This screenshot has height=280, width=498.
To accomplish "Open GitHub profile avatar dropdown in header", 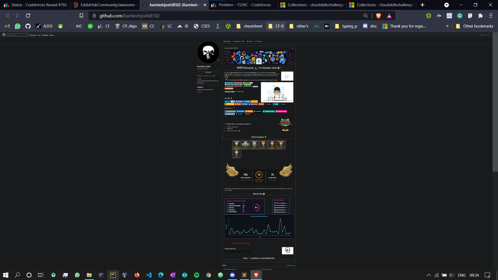I will (488, 35).
